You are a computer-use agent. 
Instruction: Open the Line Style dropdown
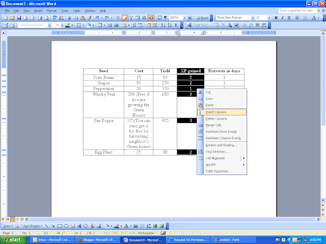point(49,25)
